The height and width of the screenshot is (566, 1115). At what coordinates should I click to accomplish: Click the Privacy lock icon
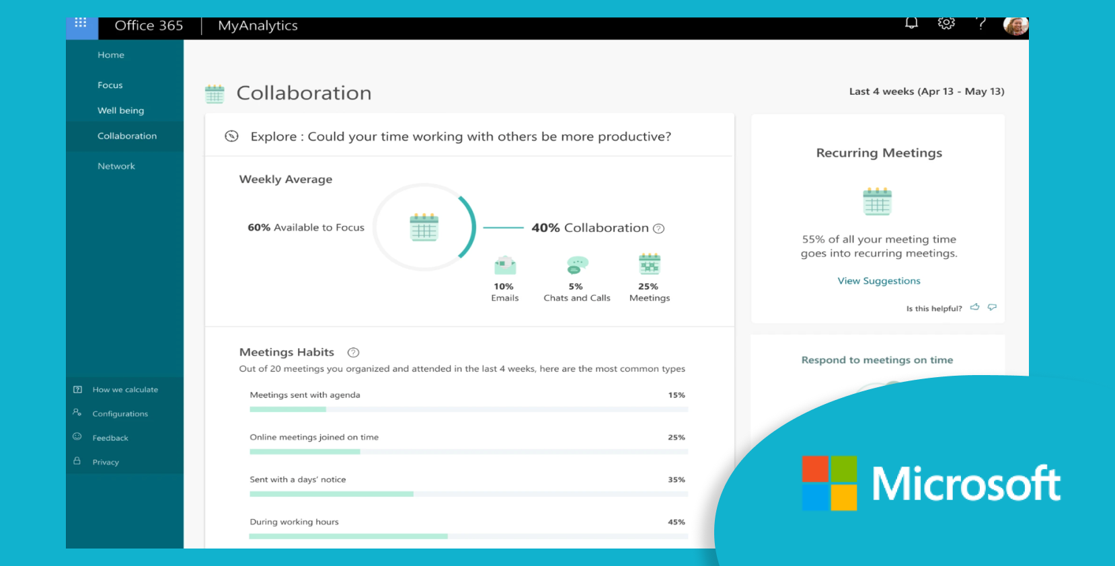pos(77,461)
